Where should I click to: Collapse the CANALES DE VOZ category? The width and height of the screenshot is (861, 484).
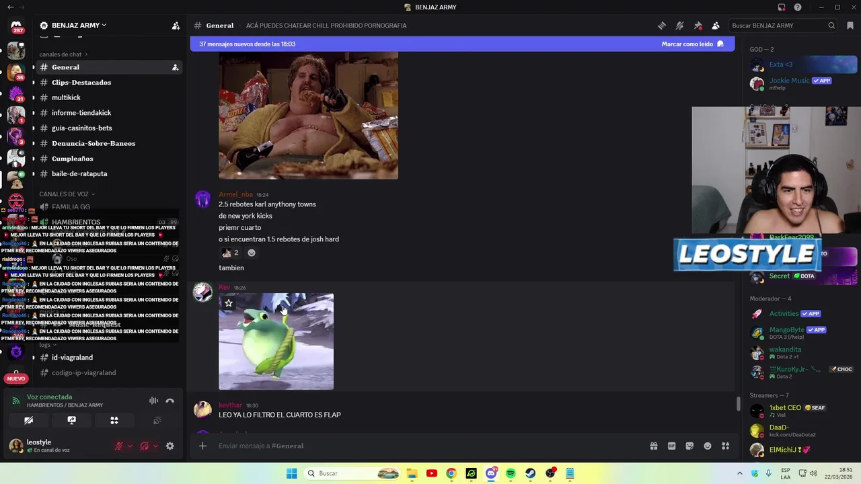tap(67, 194)
